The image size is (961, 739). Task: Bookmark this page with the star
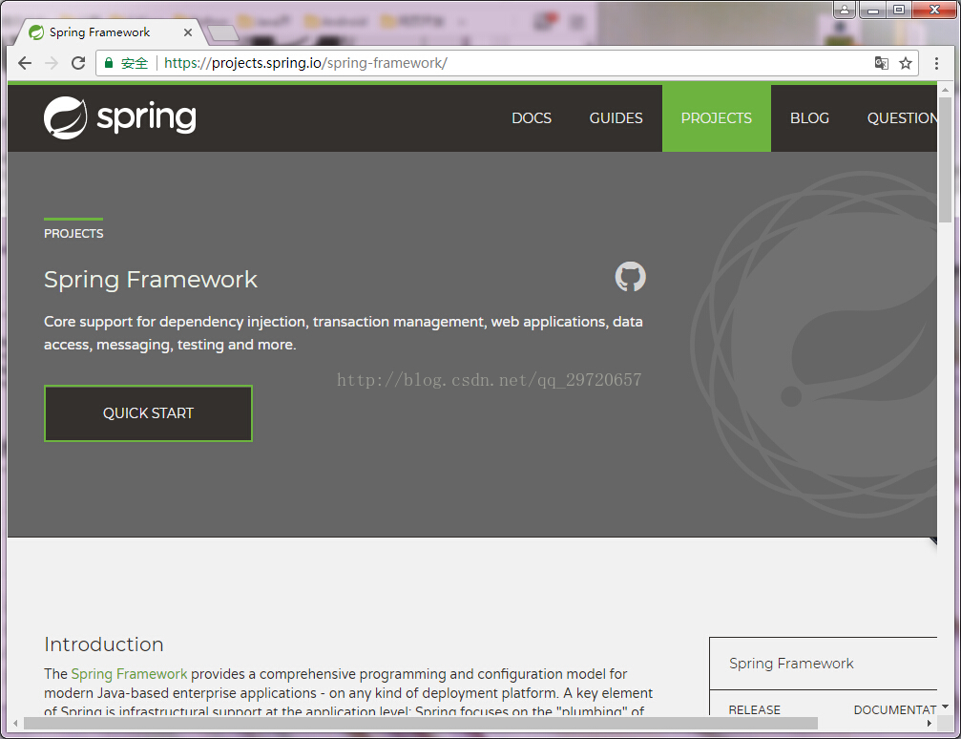point(906,63)
